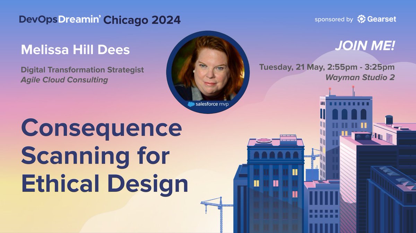This screenshot has height=233, width=416.
Task: Click the DevOps Dreamin' Chicago 2024 logo
Action: click(100, 20)
